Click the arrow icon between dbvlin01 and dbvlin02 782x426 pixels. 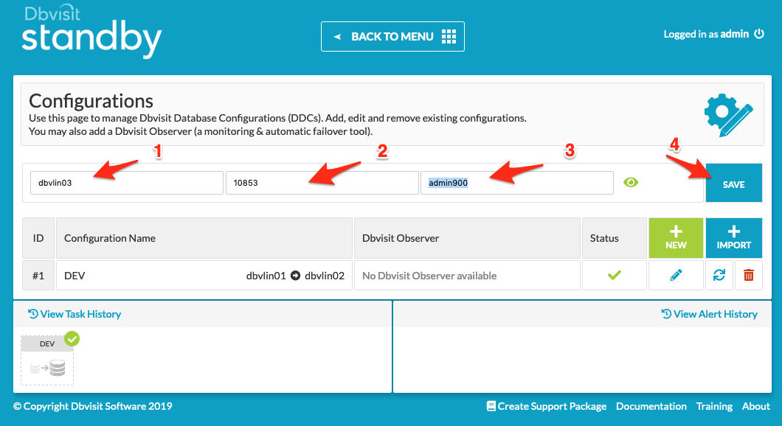pos(295,276)
